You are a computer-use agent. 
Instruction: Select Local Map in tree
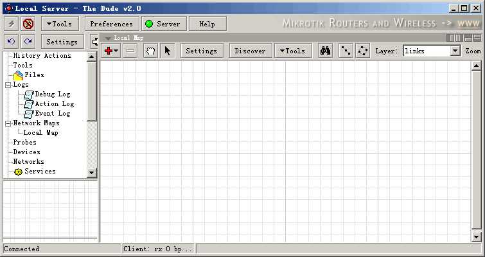(x=41, y=132)
